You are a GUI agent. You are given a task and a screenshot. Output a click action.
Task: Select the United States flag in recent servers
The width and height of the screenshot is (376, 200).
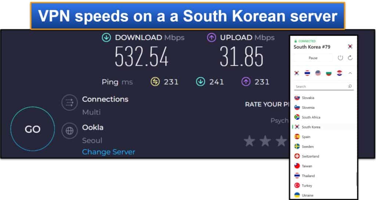click(x=318, y=73)
